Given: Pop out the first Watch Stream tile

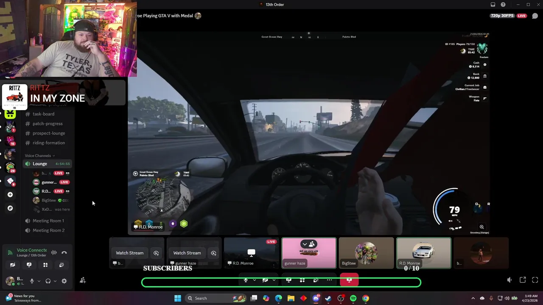Looking at the screenshot, I should pyautogui.click(x=156, y=253).
